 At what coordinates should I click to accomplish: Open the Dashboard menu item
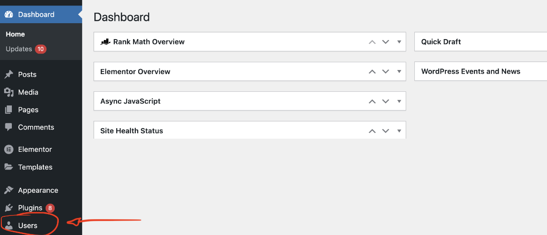41,15
